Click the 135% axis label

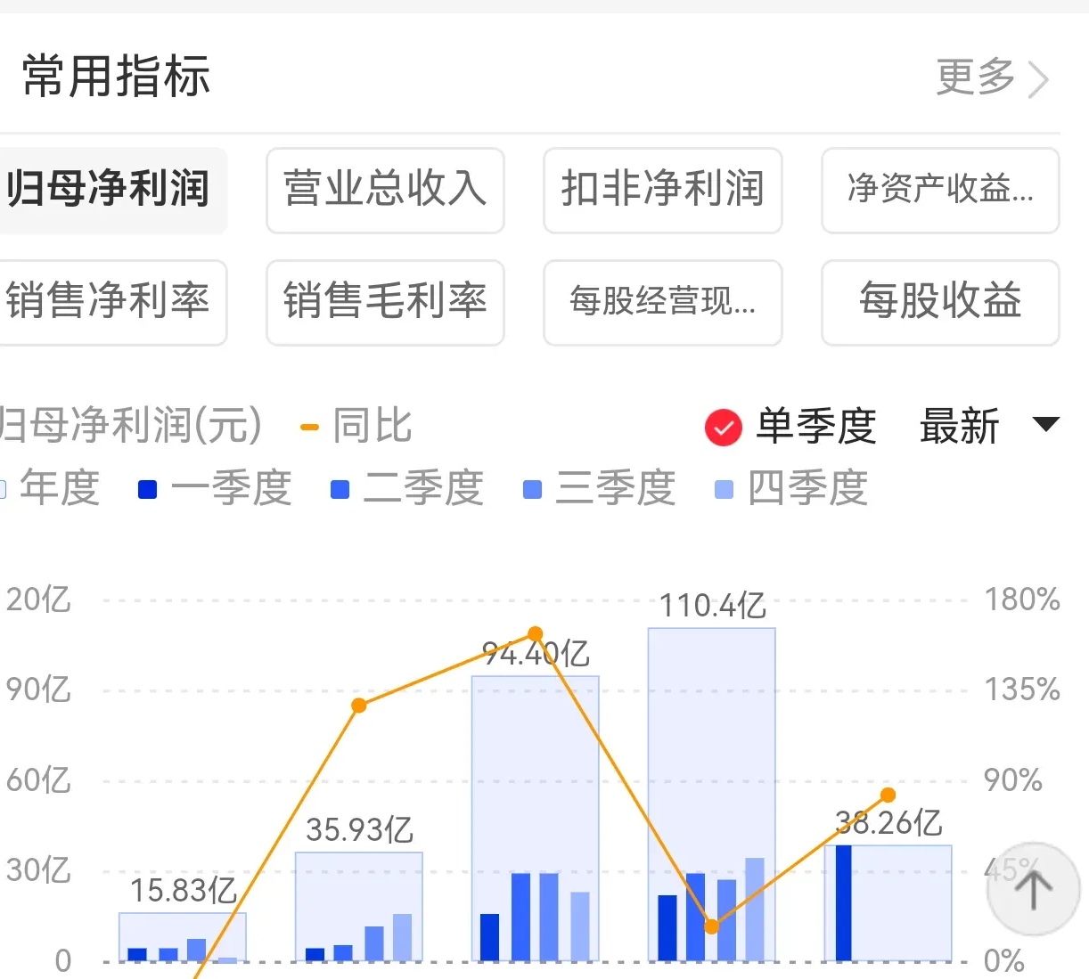pos(1022,689)
